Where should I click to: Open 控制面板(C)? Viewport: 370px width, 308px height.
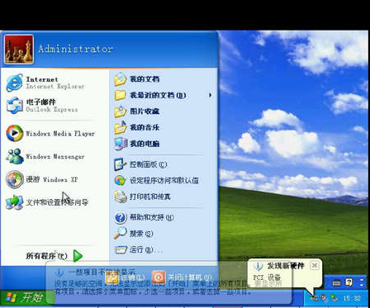[x=164, y=164]
